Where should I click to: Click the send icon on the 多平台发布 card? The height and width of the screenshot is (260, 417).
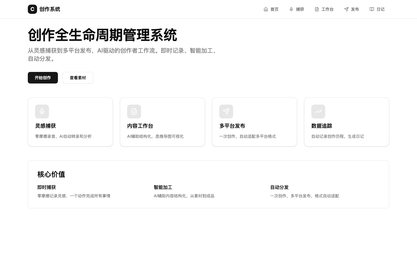pyautogui.click(x=226, y=112)
